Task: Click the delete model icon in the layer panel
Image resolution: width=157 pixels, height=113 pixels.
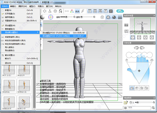Action: point(132,103)
